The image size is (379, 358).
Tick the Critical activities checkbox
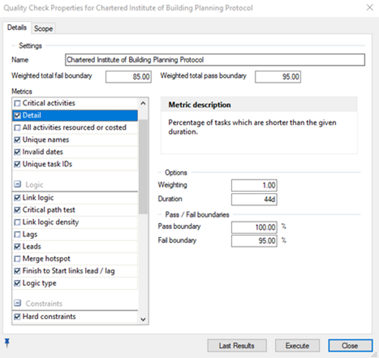[17, 103]
